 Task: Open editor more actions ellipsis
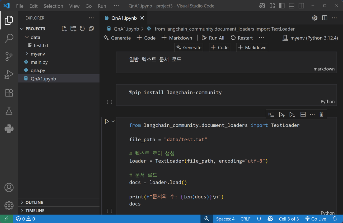click(x=335, y=18)
